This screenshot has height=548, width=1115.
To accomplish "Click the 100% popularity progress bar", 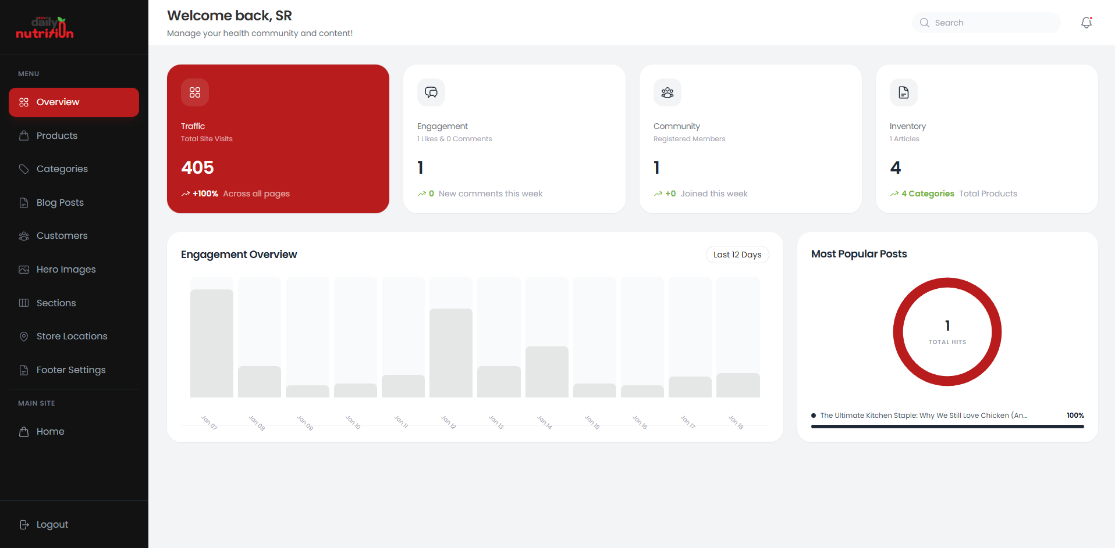I will (x=947, y=427).
